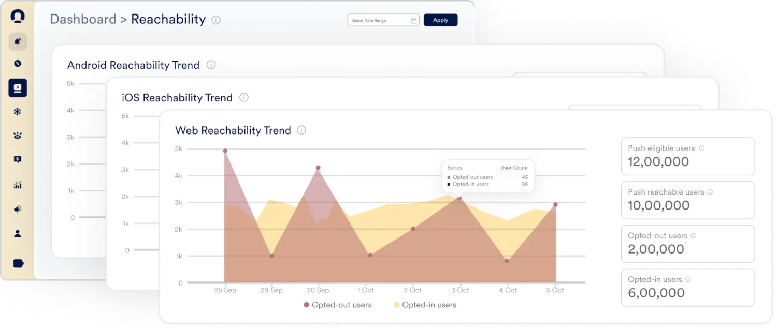This screenshot has height=328, width=777.
Task: Click the dollar chat bubble sidebar icon
Action: click(x=18, y=160)
